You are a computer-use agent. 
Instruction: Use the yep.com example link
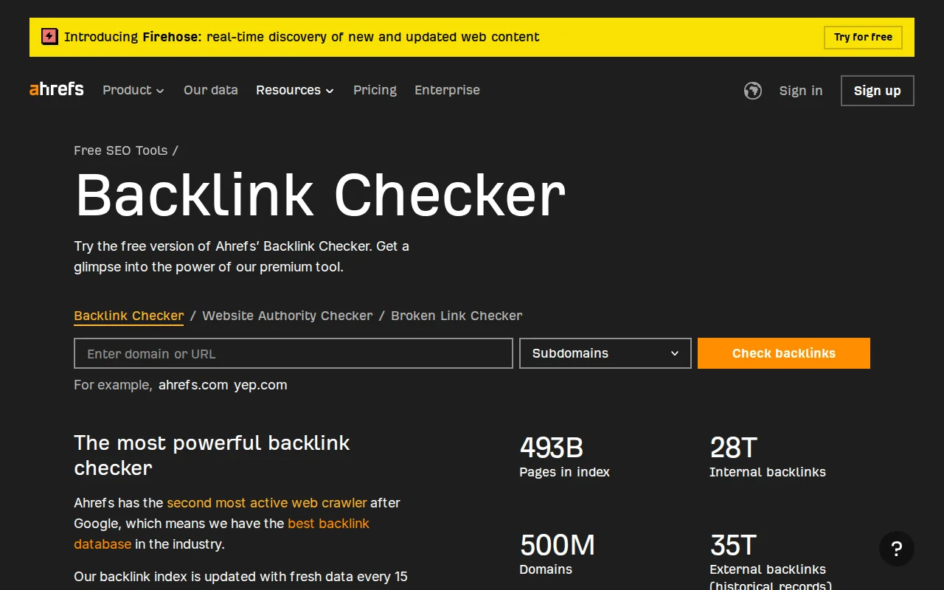click(260, 385)
